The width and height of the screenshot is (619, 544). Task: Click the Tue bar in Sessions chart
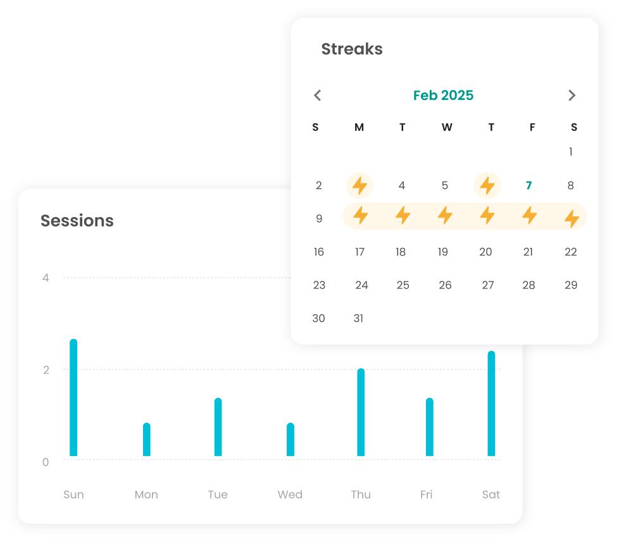pos(218,427)
